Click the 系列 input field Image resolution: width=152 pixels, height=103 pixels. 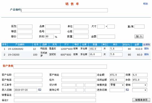tap(25, 27)
